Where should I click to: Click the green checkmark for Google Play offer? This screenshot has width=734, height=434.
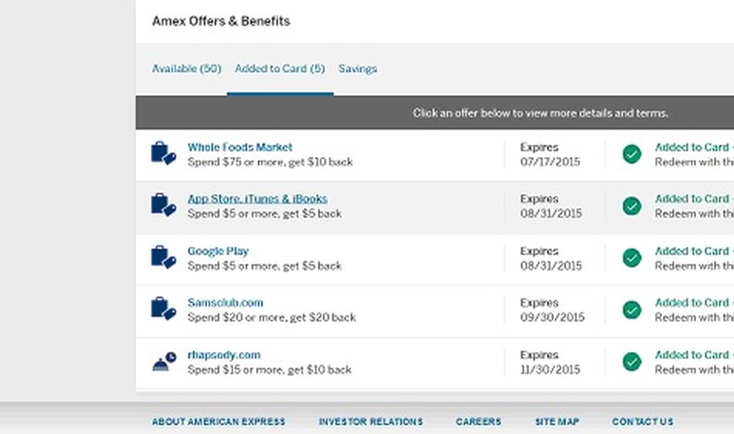[632, 258]
